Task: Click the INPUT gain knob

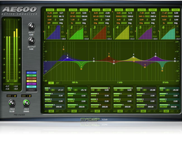Action: pyautogui.click(x=31, y=26)
